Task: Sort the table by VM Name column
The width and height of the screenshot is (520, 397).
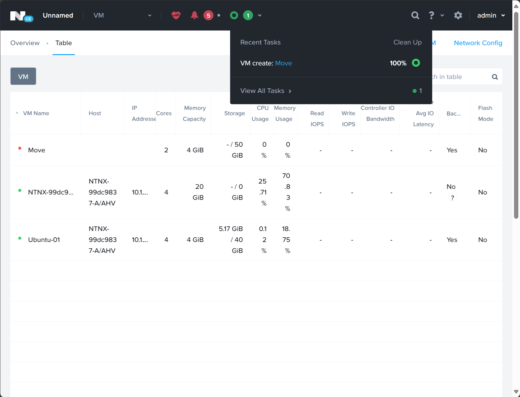Action: 36,113
